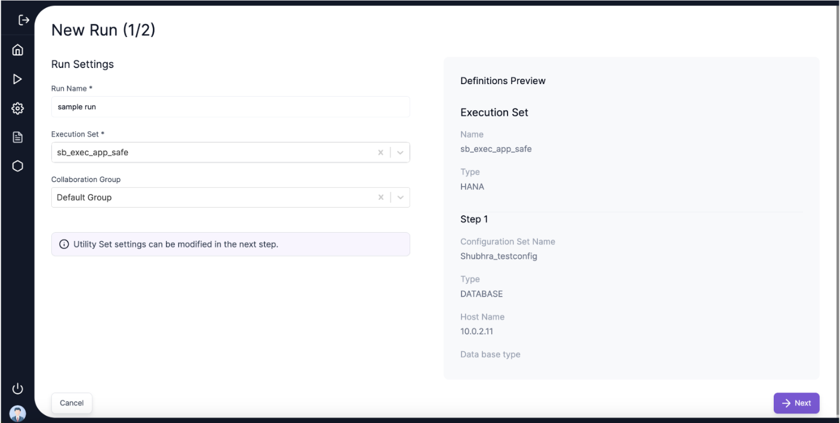The width and height of the screenshot is (840, 423).
Task: Clear the Collaboration Group selection
Action: (x=381, y=197)
